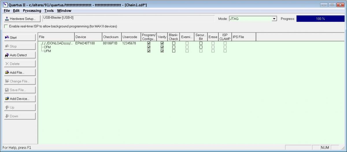Click the Stop button

pos(20,46)
